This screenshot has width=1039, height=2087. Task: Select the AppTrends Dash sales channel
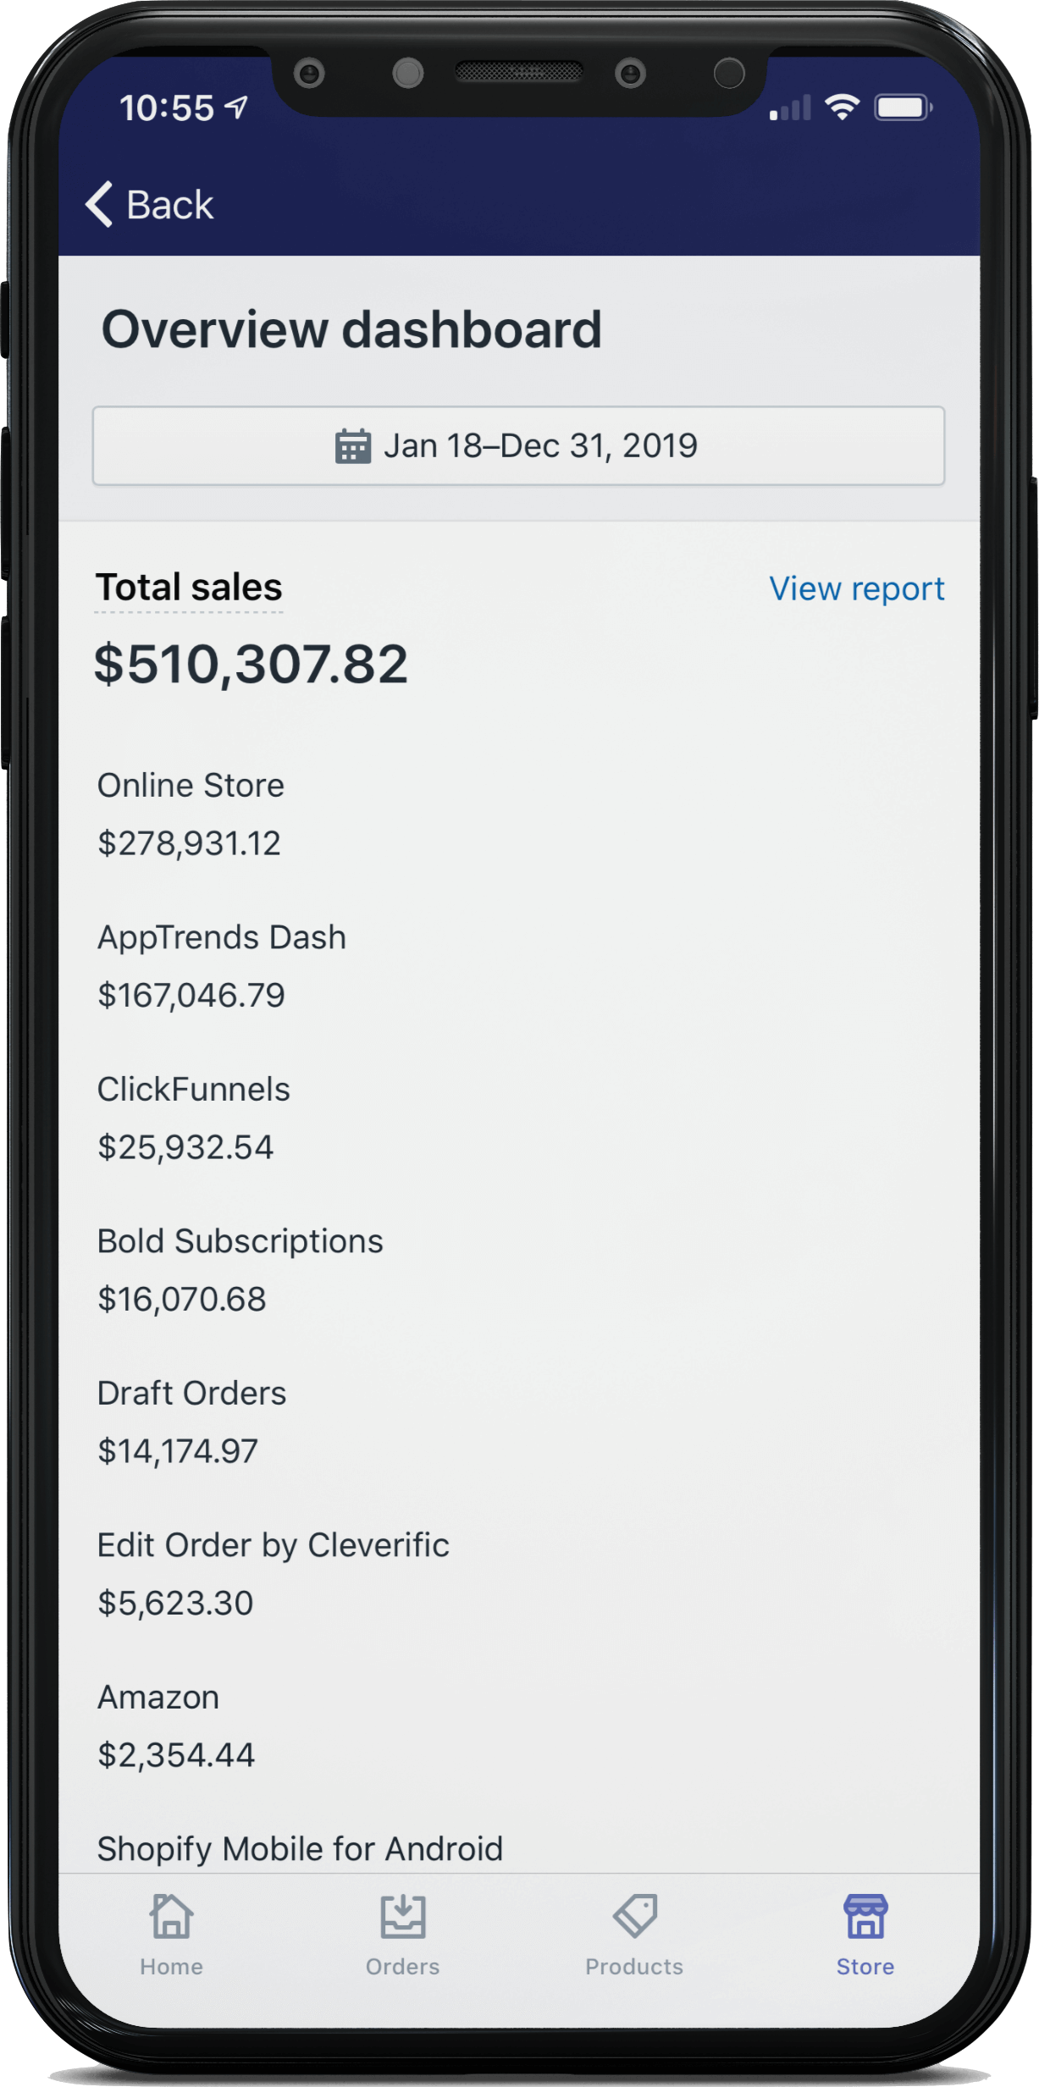(222, 966)
